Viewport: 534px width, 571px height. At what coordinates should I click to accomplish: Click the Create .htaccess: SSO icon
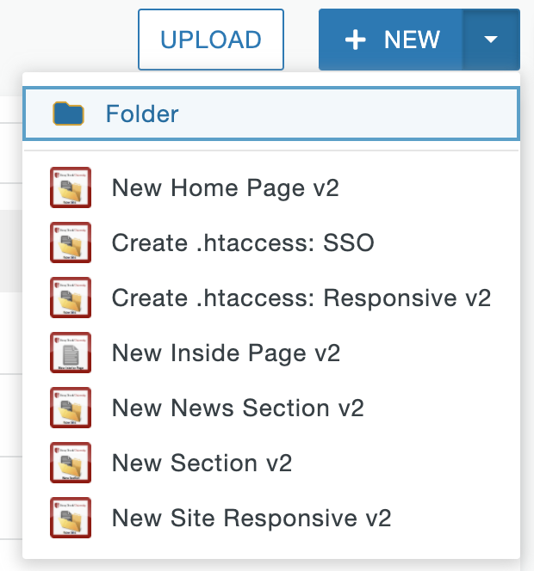[x=71, y=243]
